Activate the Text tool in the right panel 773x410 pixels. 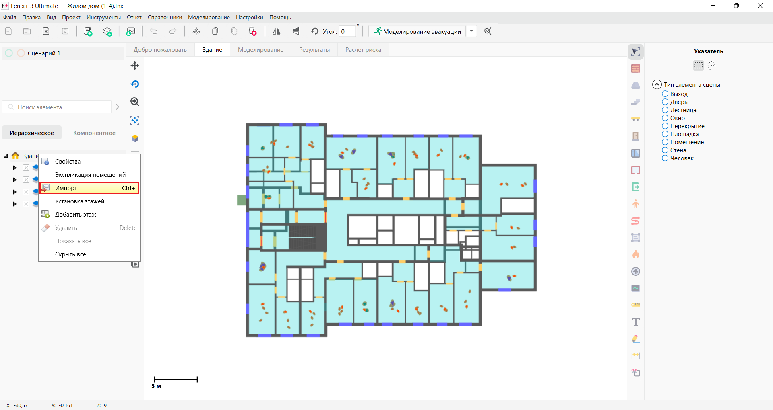(x=636, y=322)
